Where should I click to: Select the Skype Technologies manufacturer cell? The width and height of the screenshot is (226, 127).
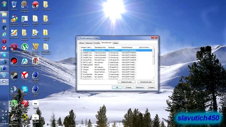tap(101, 72)
